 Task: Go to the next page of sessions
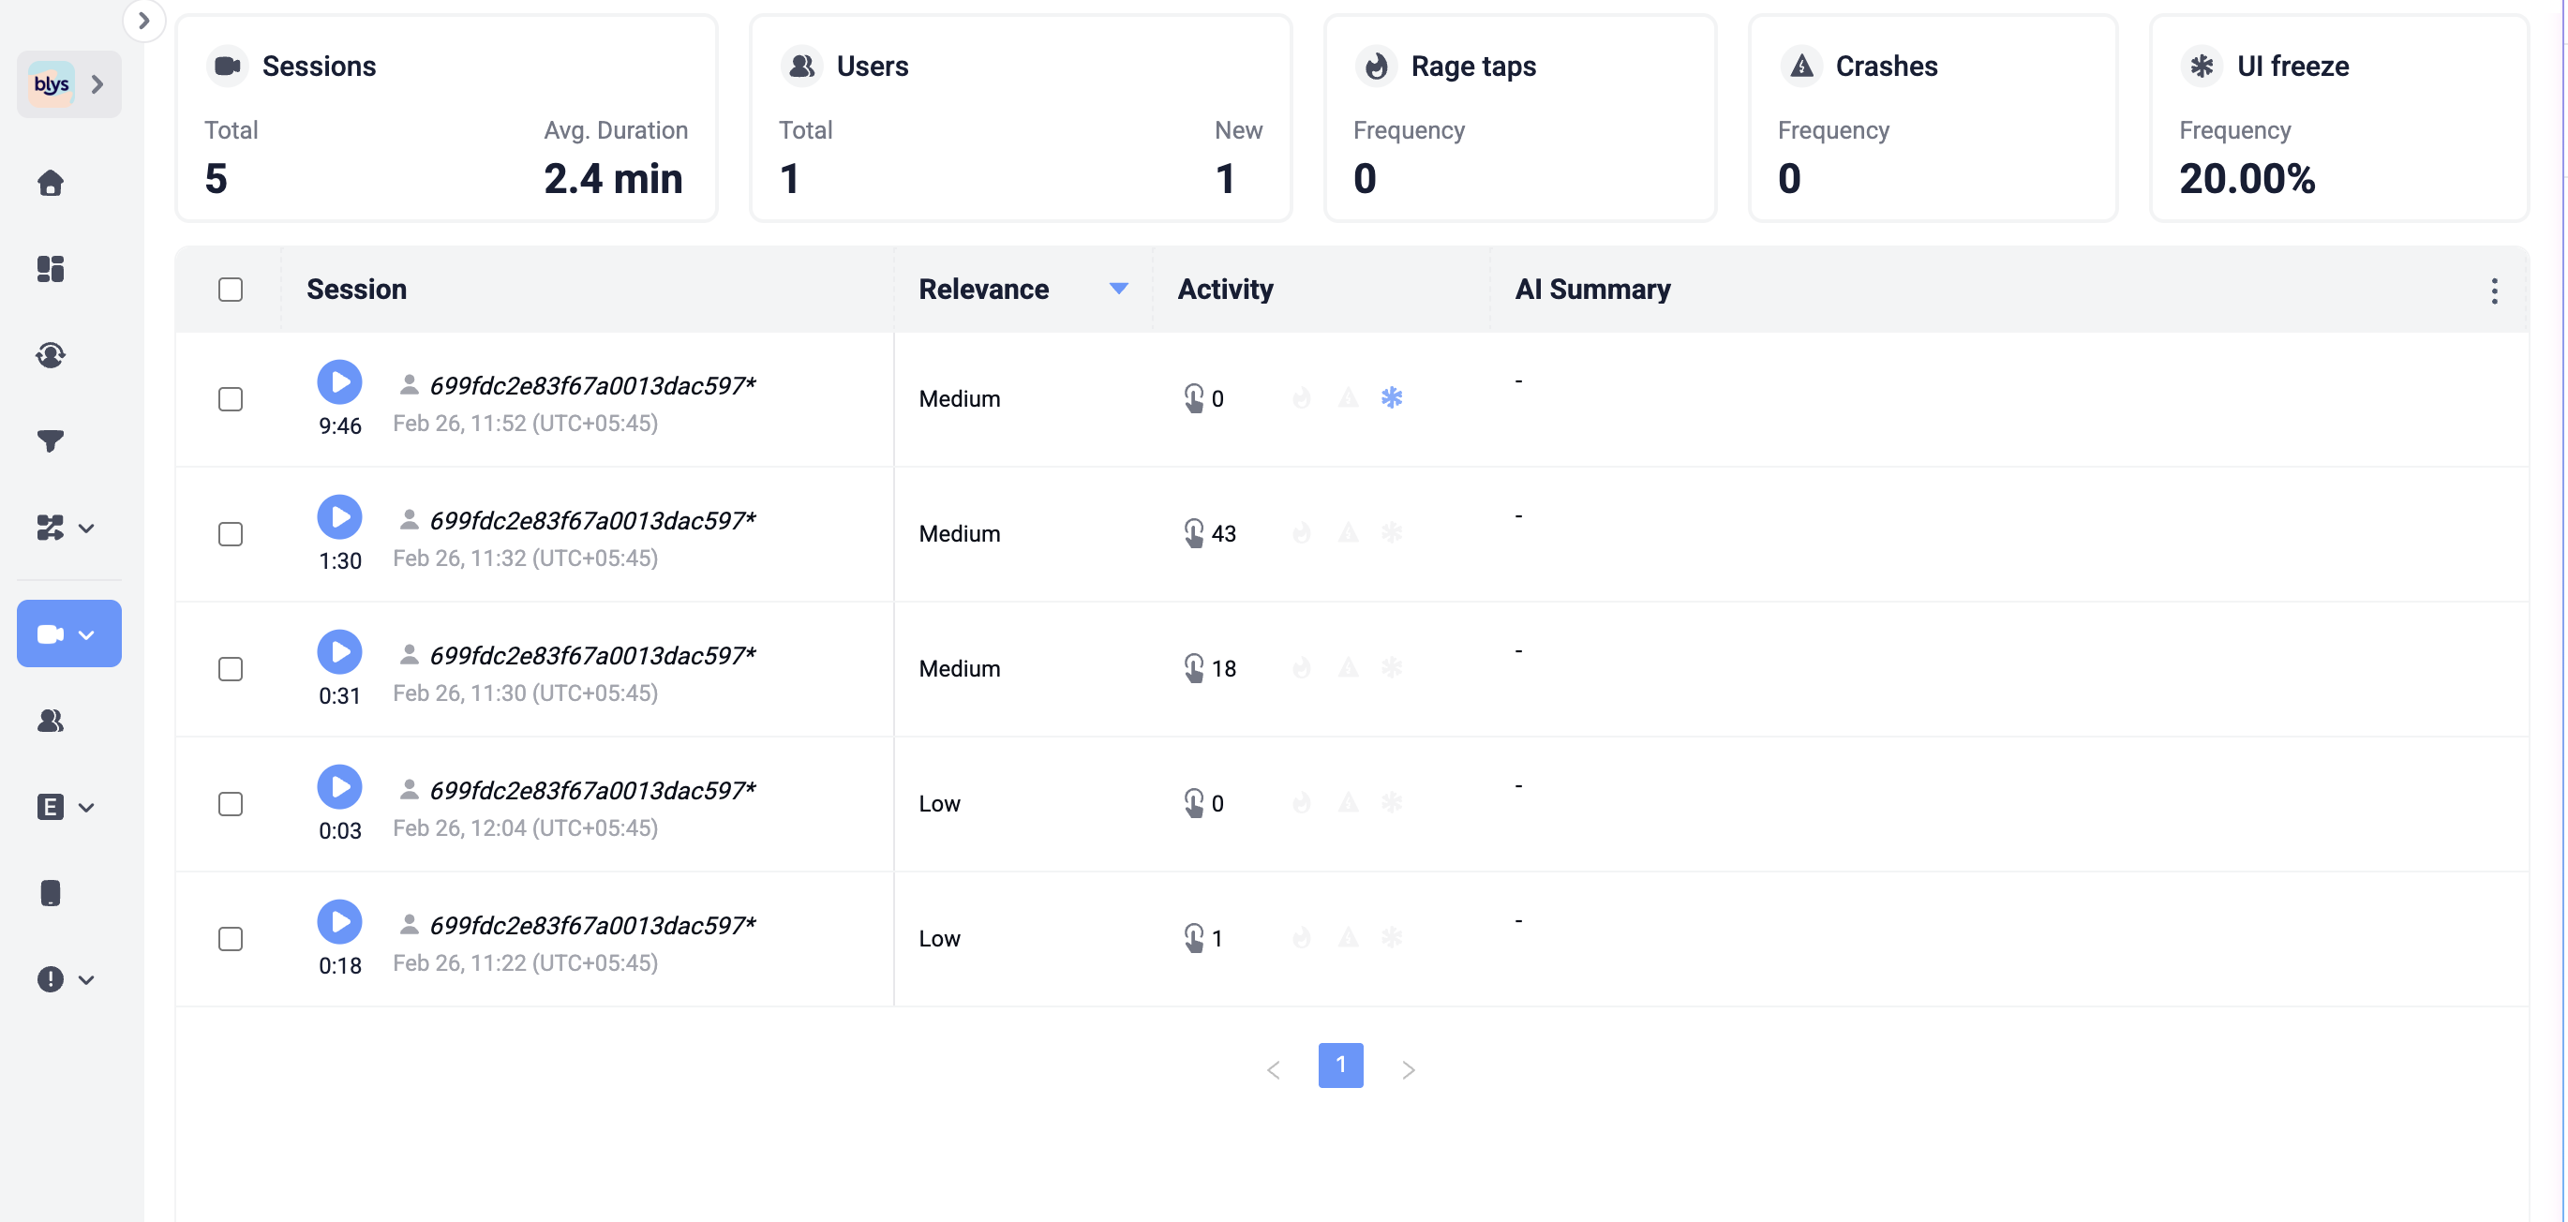(1408, 1069)
